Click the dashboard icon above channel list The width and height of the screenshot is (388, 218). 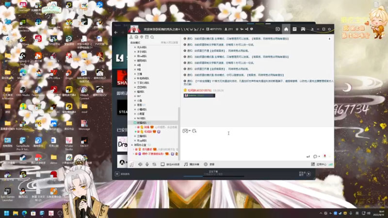click(x=136, y=37)
